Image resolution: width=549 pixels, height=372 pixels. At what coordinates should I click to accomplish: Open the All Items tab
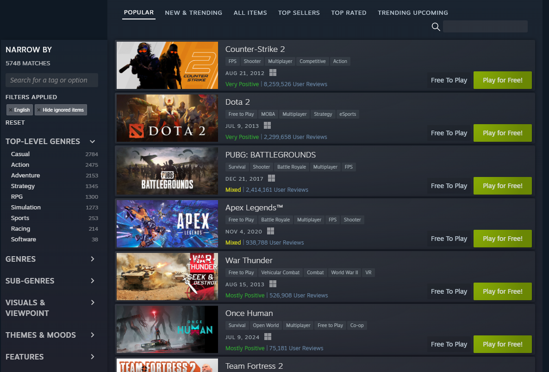(x=250, y=13)
